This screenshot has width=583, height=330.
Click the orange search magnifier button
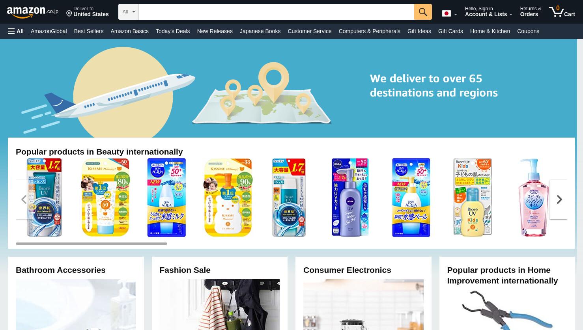click(423, 12)
